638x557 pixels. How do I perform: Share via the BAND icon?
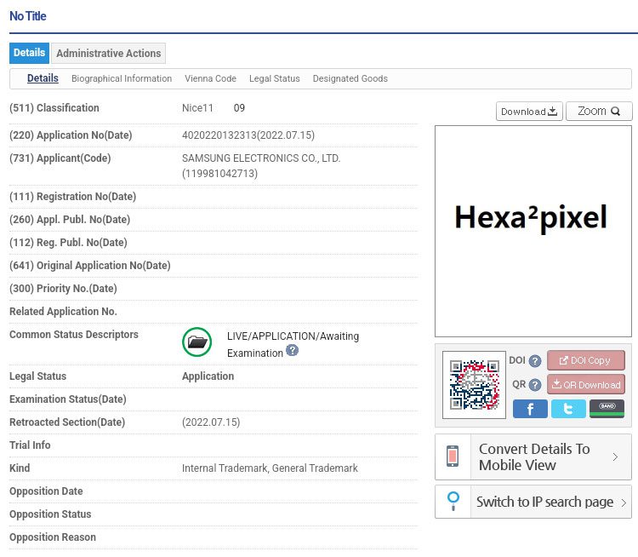[607, 409]
